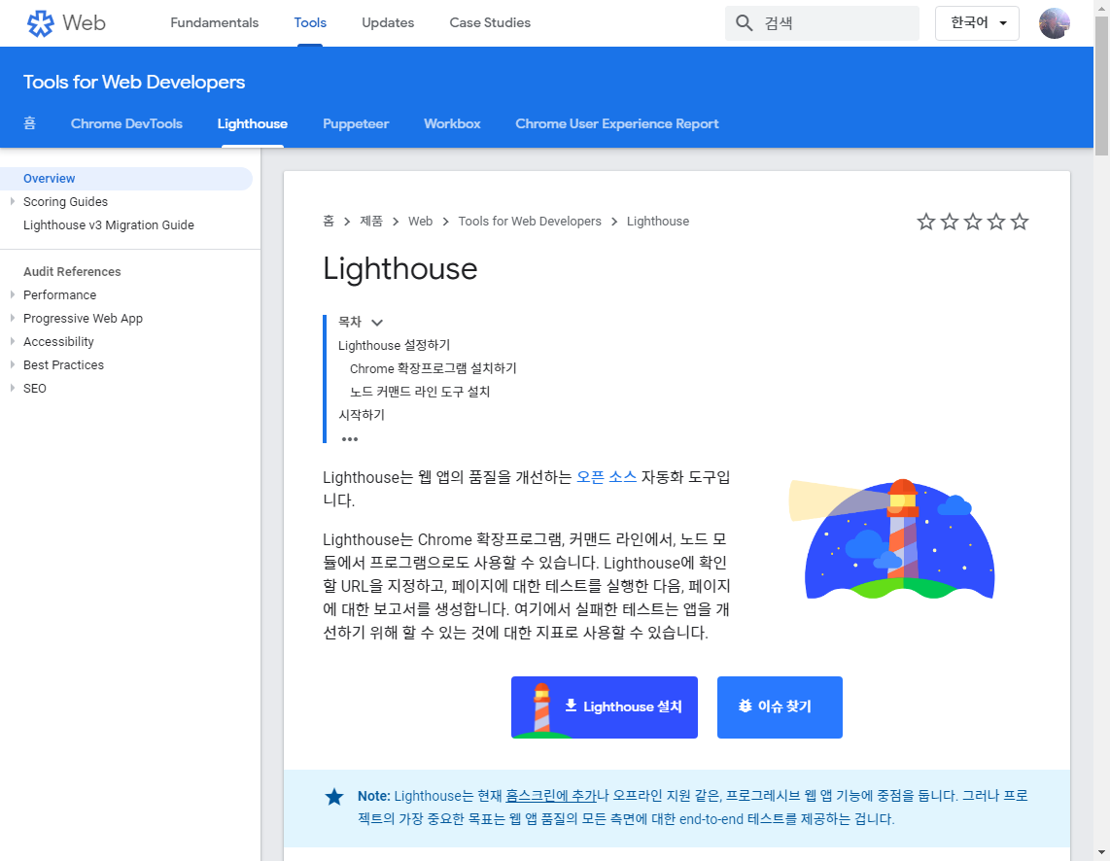Jump to 노드 커맨드 라인 도구 설치

pos(420,392)
